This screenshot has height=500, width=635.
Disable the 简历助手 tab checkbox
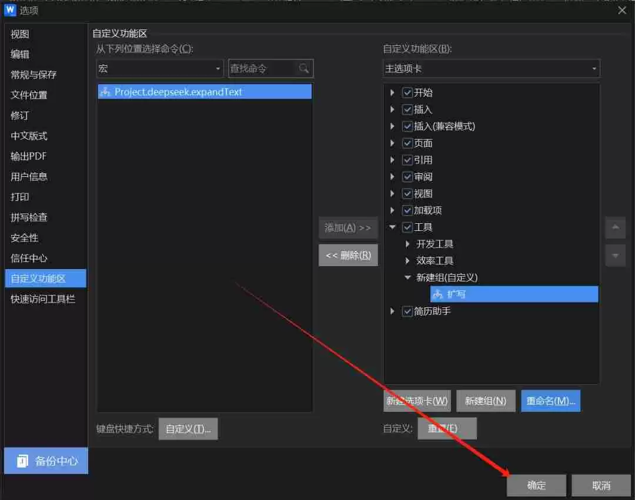click(x=407, y=311)
